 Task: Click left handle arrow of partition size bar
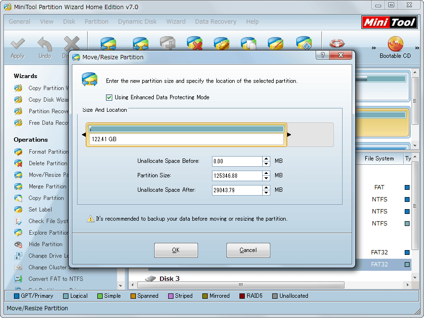tap(84, 134)
